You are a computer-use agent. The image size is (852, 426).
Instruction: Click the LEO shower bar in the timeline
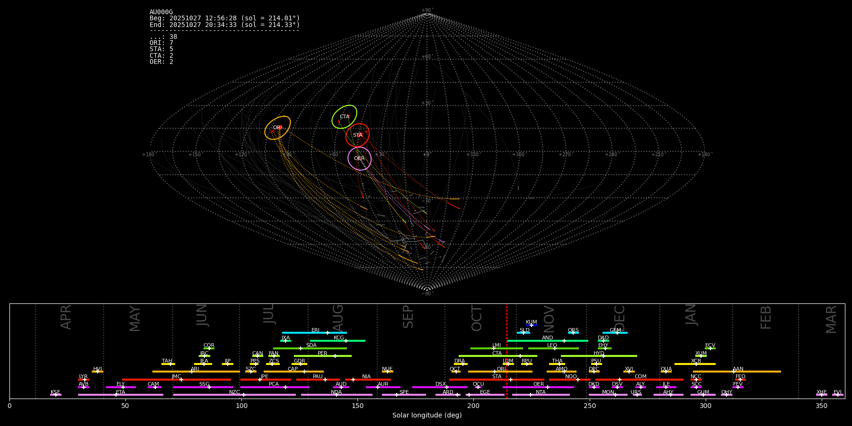pos(553,348)
